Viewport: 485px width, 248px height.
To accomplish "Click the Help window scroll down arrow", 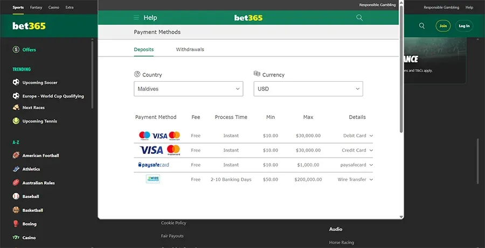I will (401, 217).
